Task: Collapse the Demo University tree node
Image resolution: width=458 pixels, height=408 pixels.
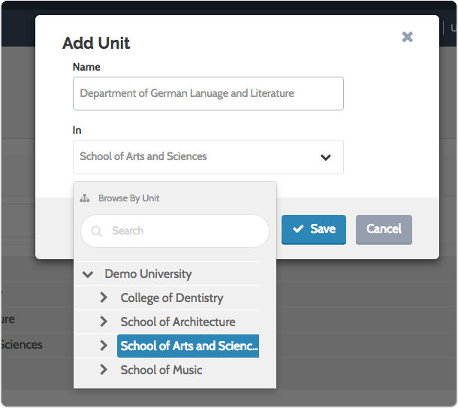Action: 89,274
